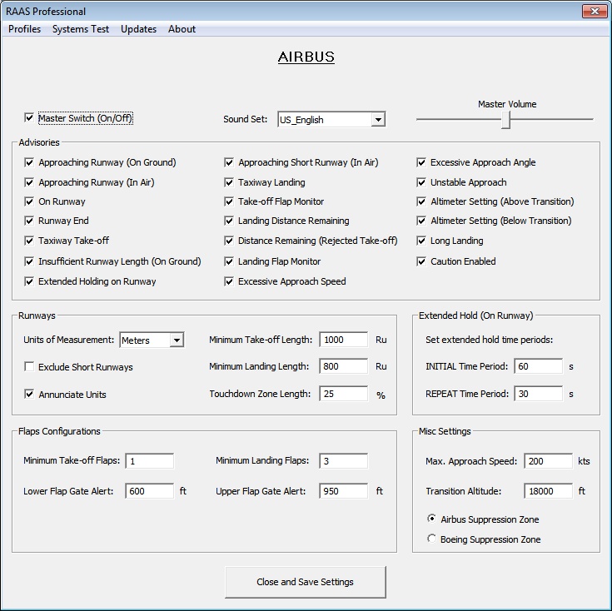Select Boeing Suppression Zone radio button
This screenshot has height=611, width=612.
pyautogui.click(x=431, y=539)
